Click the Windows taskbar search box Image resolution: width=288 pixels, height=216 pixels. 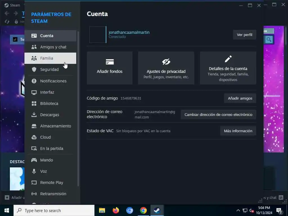click(54, 210)
